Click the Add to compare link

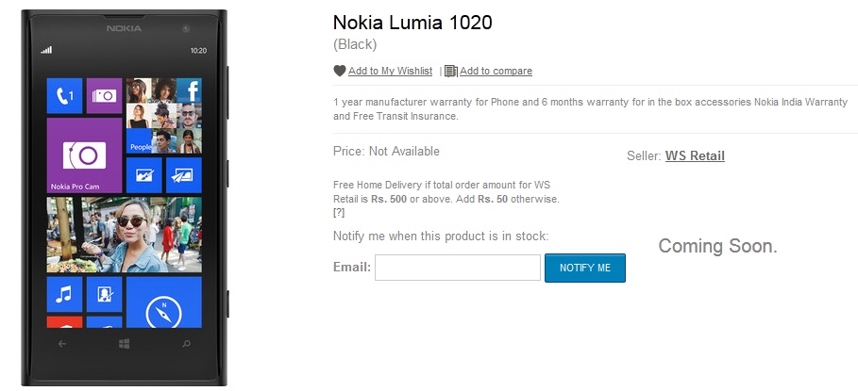tap(496, 71)
